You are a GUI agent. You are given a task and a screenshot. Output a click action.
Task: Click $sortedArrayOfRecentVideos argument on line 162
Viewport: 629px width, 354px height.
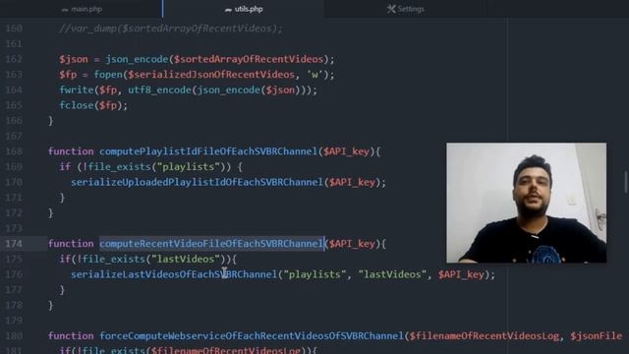pyautogui.click(x=249, y=59)
